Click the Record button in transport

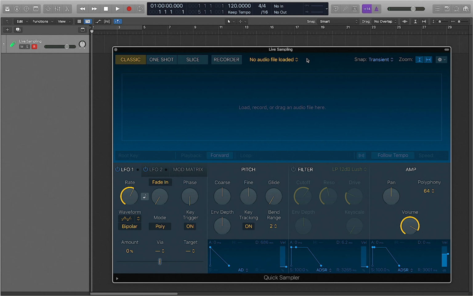129,9
